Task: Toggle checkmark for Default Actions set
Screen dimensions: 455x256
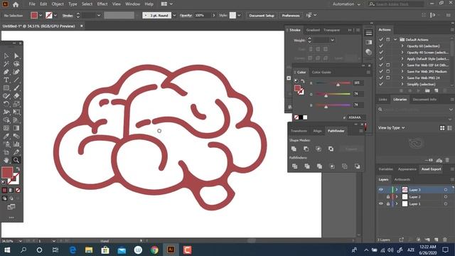Action: 381,40
